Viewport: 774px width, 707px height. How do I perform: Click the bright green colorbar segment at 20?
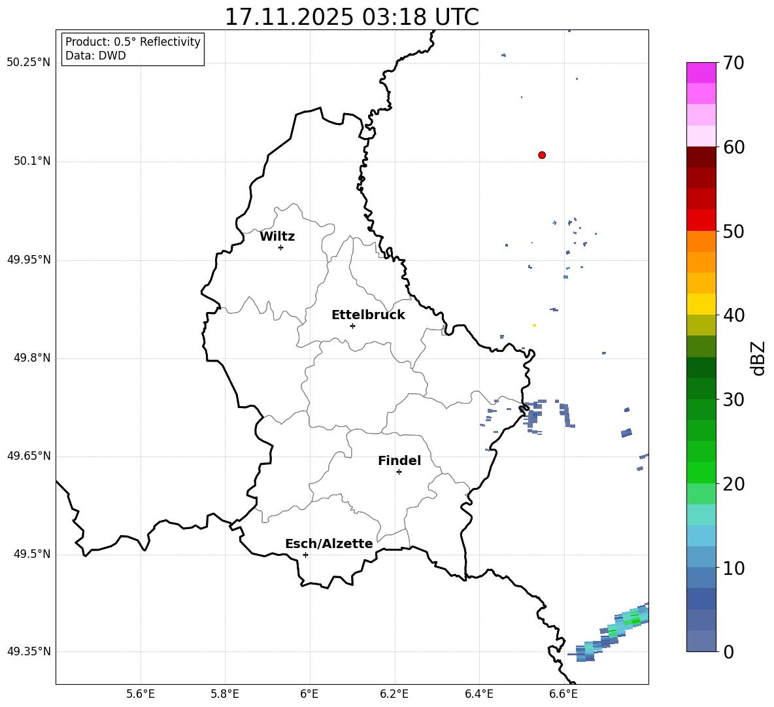tap(701, 472)
